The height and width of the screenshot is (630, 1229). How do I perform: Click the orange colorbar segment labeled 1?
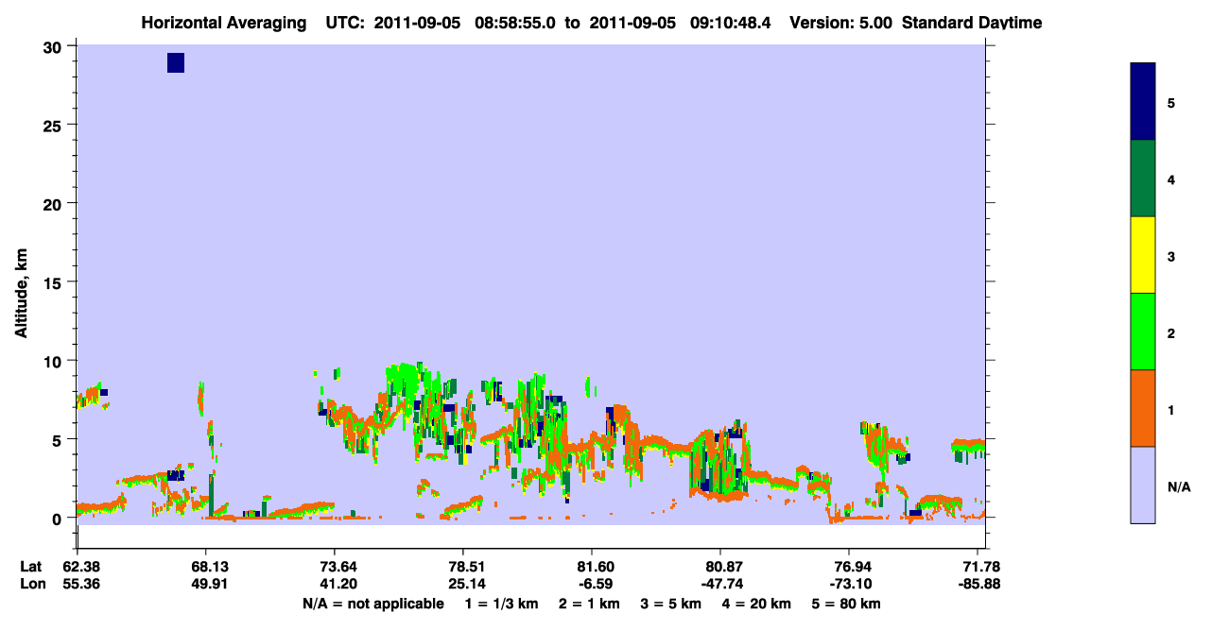(x=1143, y=408)
